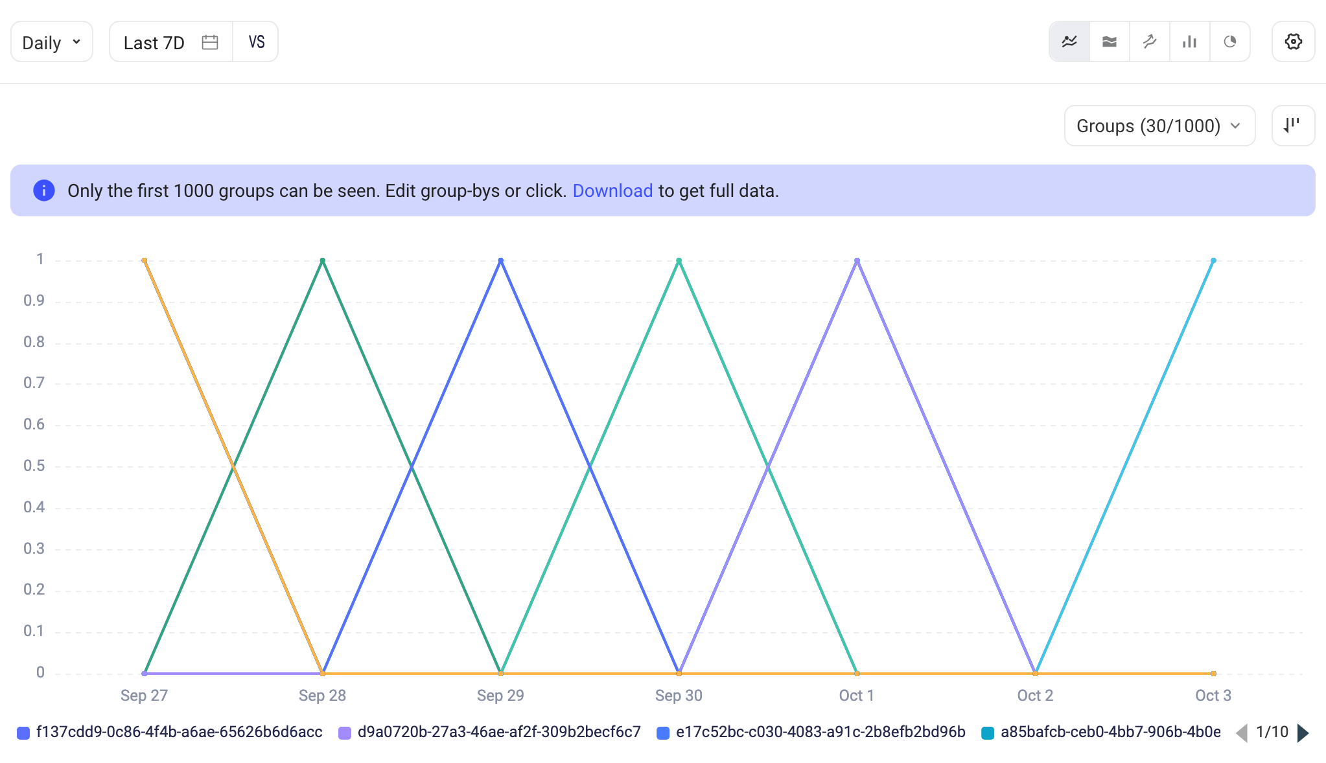The image size is (1326, 763).
Task: Open chart settings gear icon
Action: tap(1294, 41)
